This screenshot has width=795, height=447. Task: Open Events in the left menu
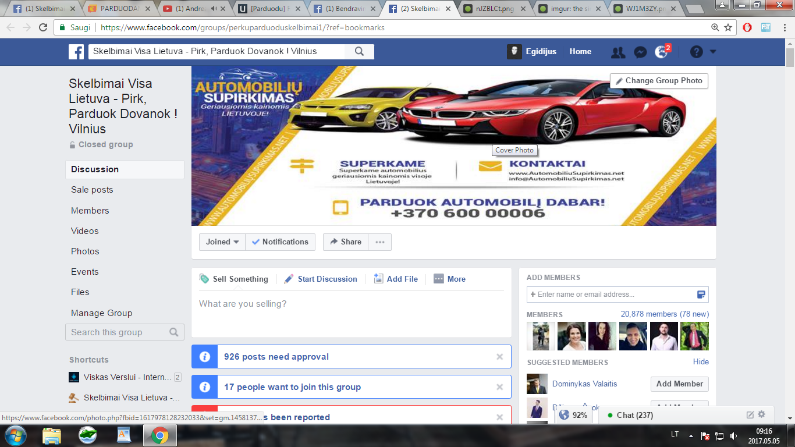click(x=85, y=272)
